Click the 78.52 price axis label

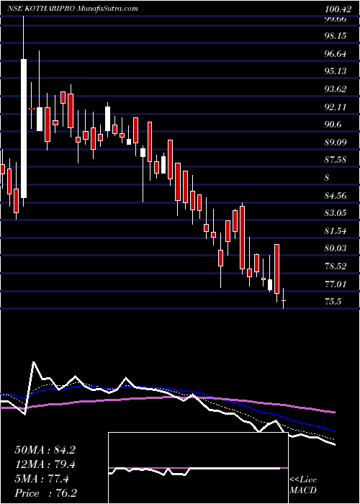[x=337, y=266]
